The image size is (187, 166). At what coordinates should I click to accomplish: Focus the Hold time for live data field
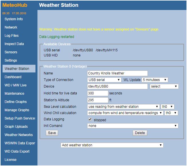point(98,93)
